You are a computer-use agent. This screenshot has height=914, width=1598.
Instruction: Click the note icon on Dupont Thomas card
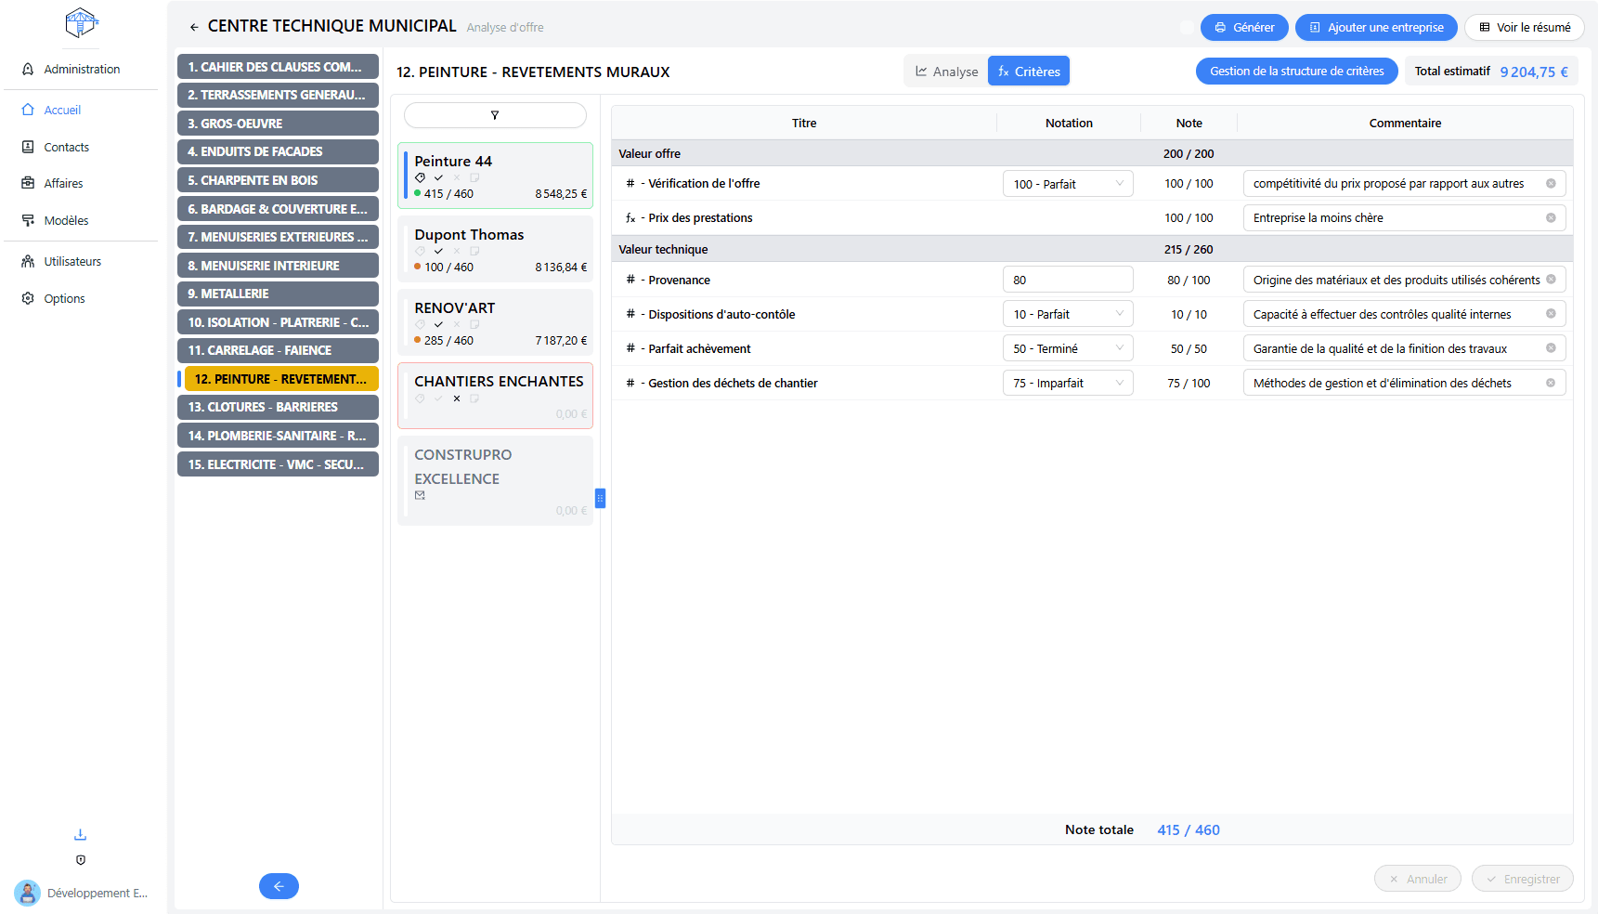tap(474, 251)
